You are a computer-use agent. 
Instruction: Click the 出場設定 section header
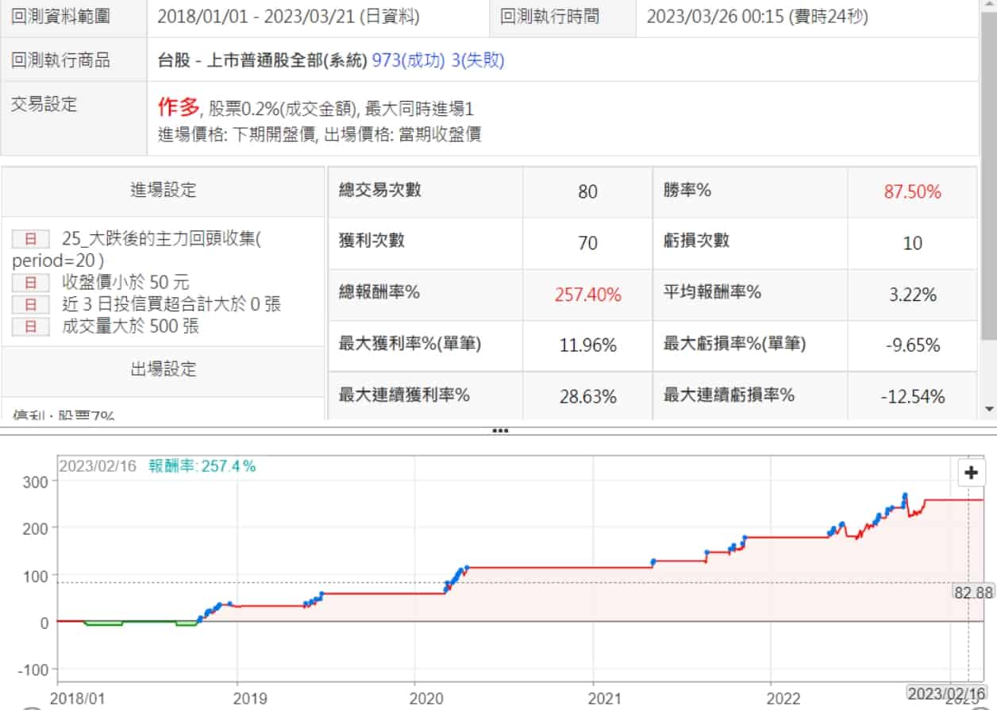(163, 369)
